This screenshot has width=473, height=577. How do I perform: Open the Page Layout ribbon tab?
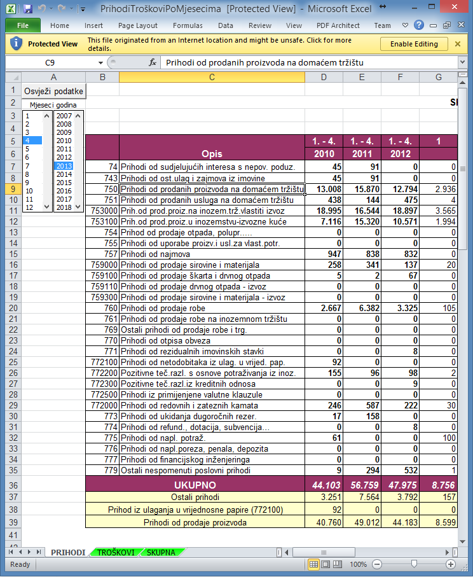pos(137,25)
